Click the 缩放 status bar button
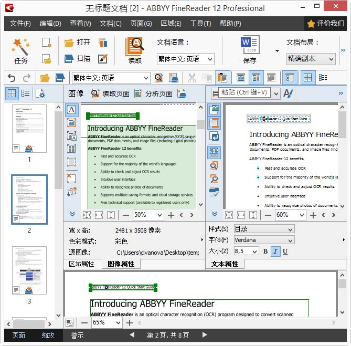351x346 pixels. (48, 335)
